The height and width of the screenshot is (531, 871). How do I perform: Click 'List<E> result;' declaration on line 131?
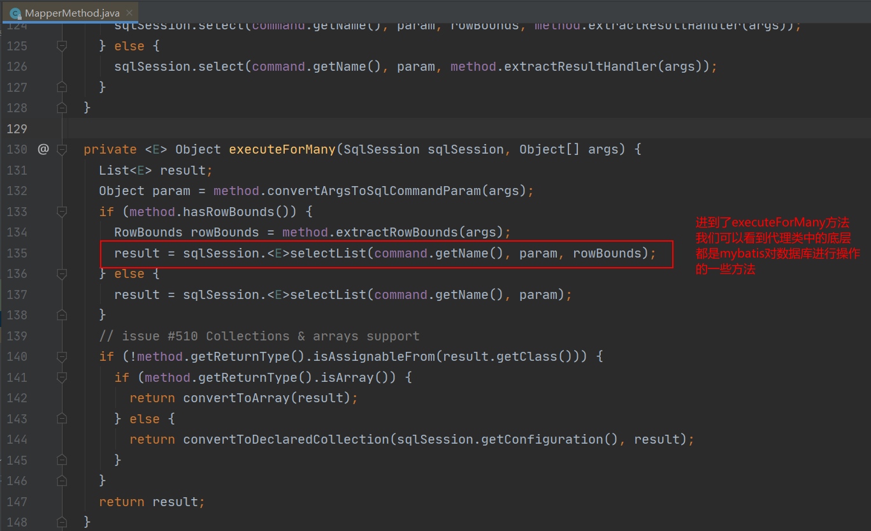(x=155, y=170)
